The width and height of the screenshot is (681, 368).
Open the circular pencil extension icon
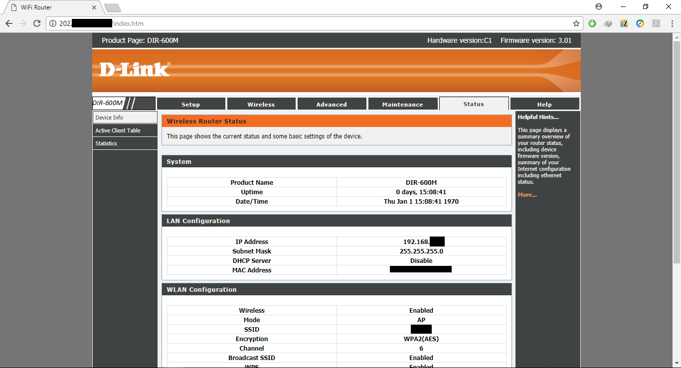(x=640, y=23)
